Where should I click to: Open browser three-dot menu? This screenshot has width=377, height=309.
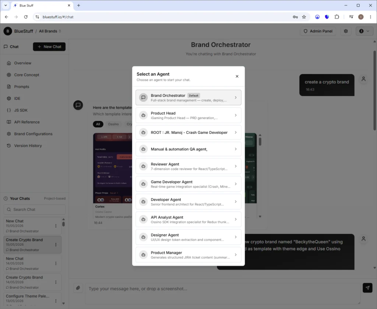click(x=370, y=17)
